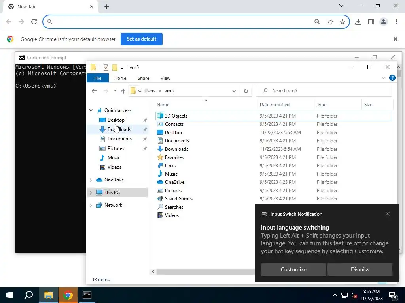Open a new Chrome tab with plus button
Image resolution: width=405 pixels, height=303 pixels.
107,7
